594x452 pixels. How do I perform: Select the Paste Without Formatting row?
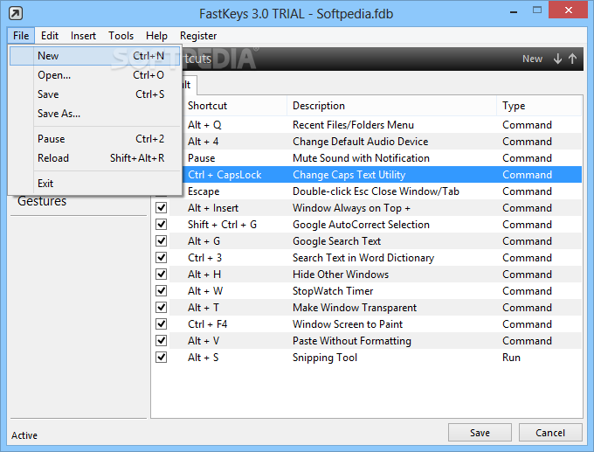coord(367,341)
